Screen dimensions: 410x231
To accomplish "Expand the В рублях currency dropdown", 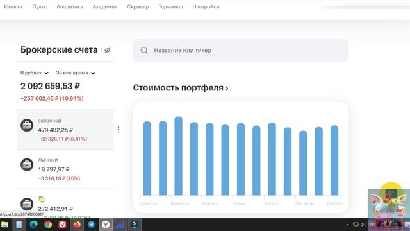I will click(35, 73).
